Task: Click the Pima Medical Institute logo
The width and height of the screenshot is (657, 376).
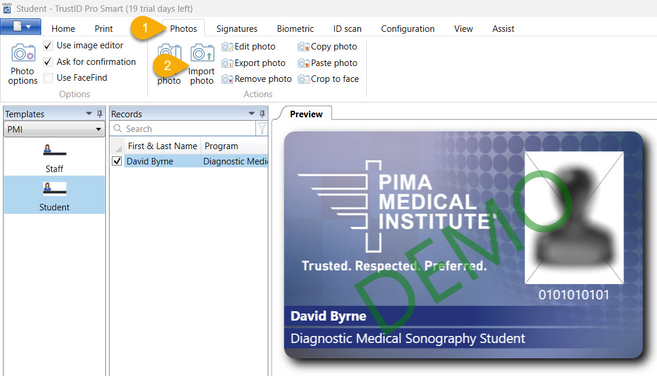Action: [396, 206]
